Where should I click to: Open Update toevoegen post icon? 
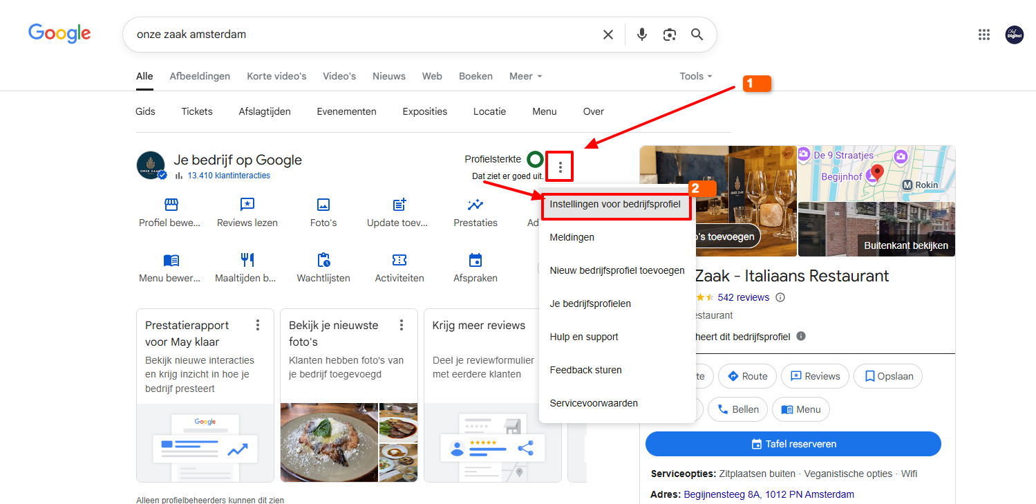pyautogui.click(x=399, y=205)
